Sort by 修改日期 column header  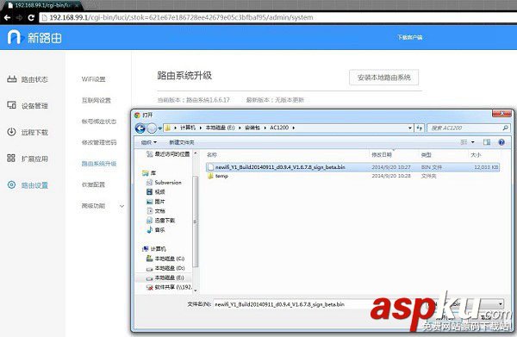click(x=382, y=154)
